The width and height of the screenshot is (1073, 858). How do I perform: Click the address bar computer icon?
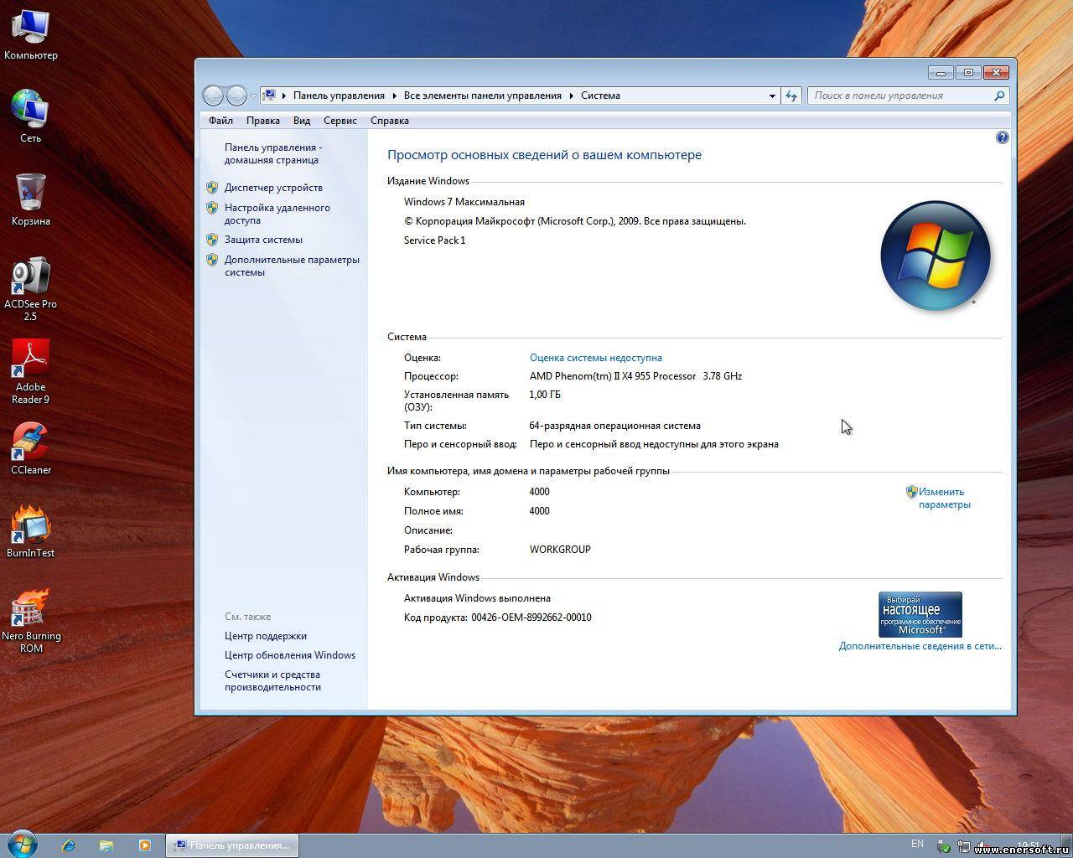(x=269, y=96)
